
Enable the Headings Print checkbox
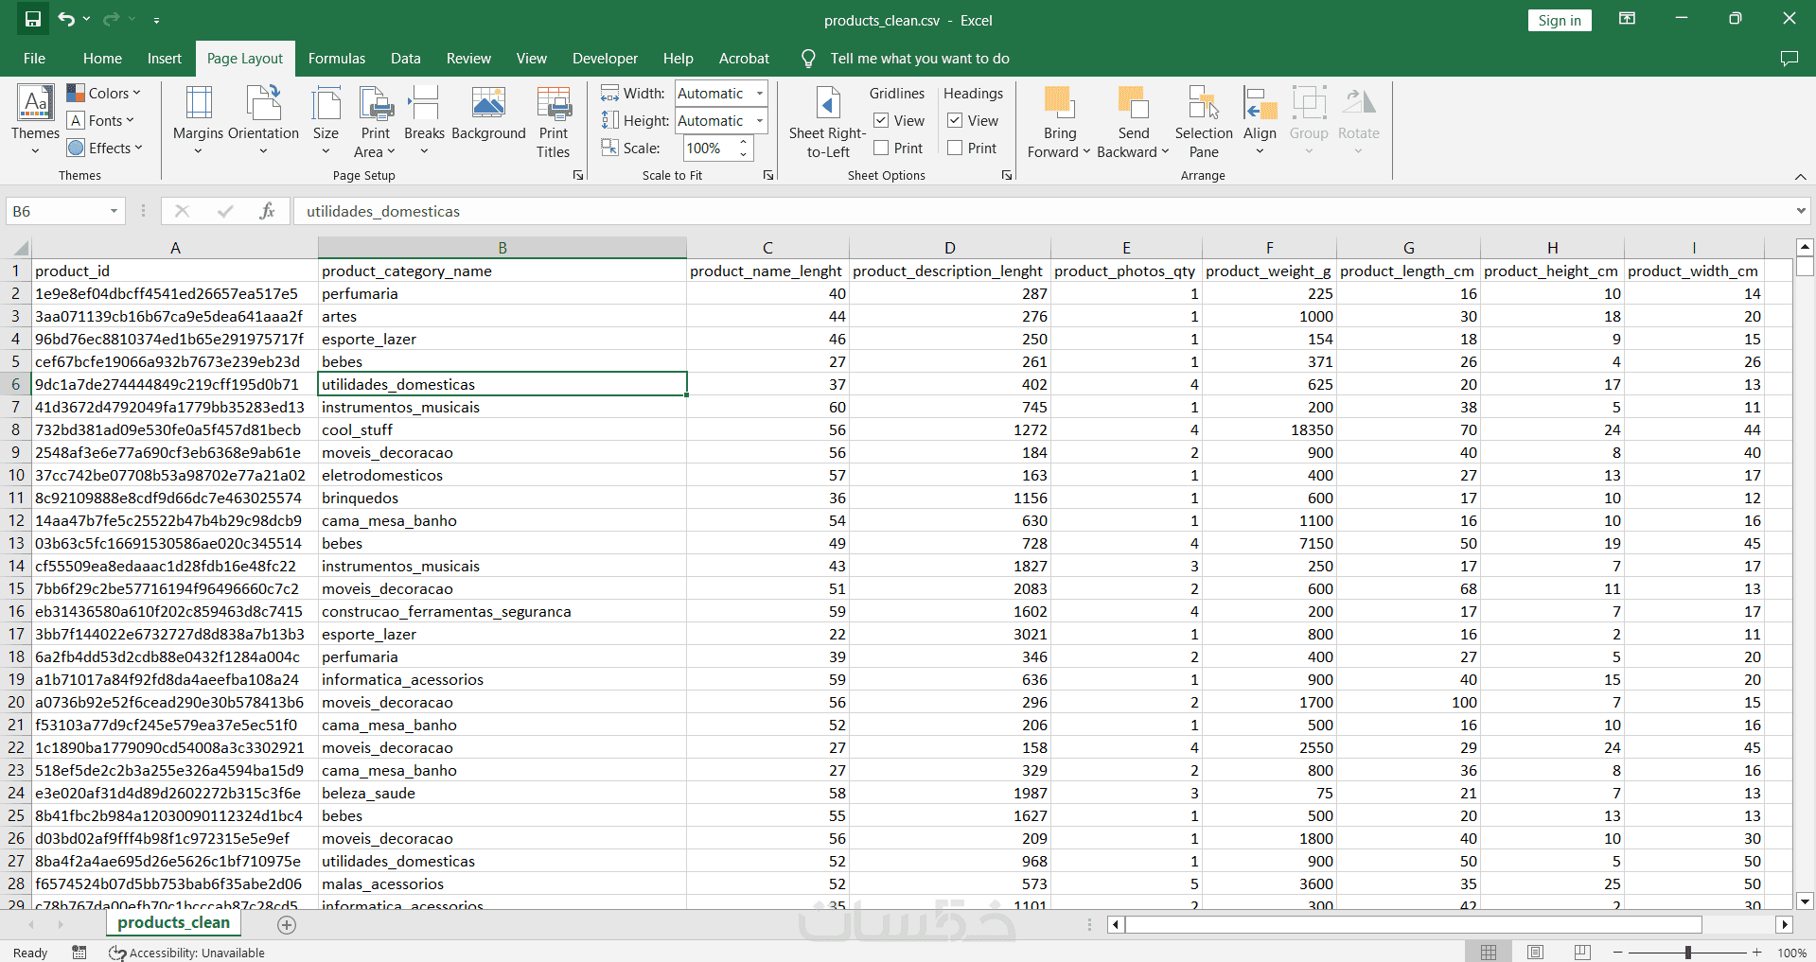(955, 149)
